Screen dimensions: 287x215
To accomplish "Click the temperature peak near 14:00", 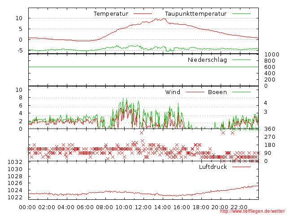I will click(x=164, y=19).
